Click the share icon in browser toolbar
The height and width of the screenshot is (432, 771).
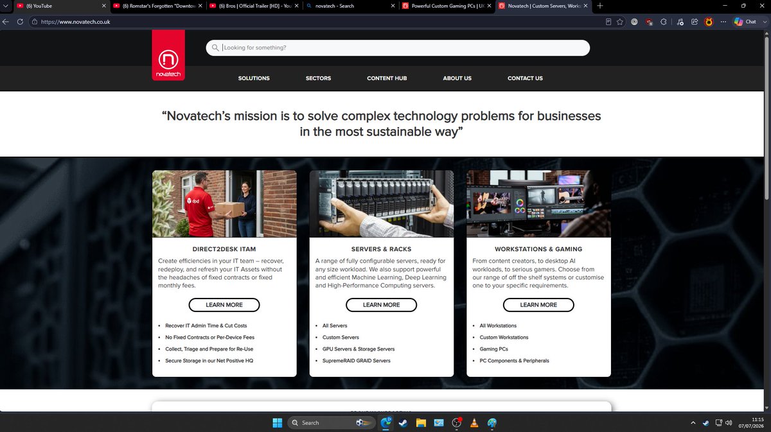pos(695,21)
